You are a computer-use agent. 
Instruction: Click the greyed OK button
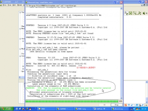click(x=104, y=105)
